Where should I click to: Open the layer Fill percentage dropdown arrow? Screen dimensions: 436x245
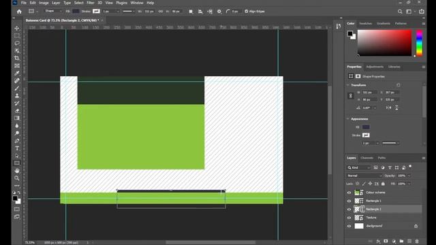point(409,184)
